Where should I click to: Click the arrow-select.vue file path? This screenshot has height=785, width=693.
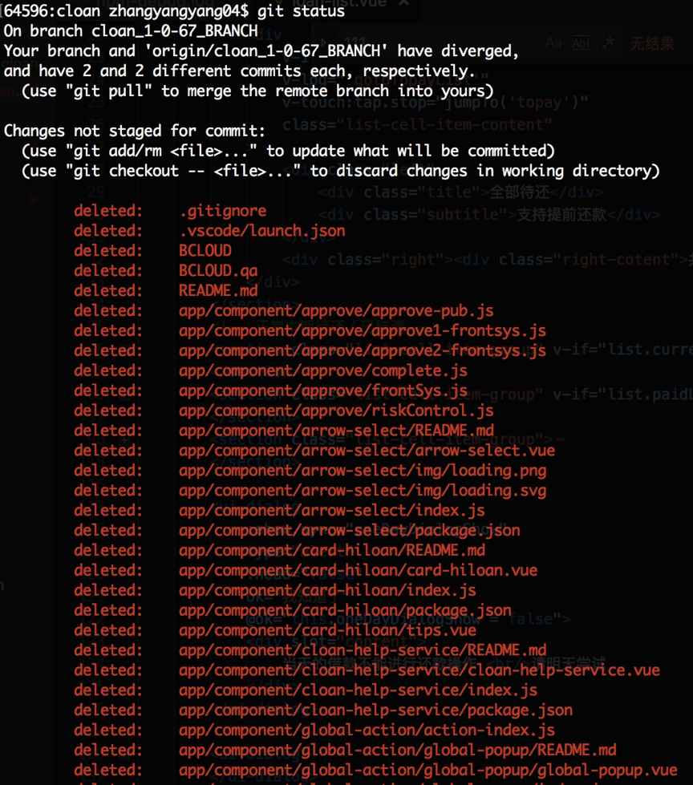click(367, 451)
